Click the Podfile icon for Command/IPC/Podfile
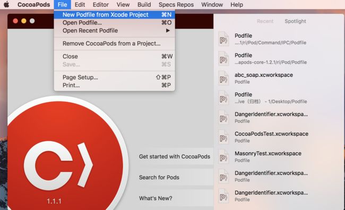This screenshot has width=345, height=210. 223,39
